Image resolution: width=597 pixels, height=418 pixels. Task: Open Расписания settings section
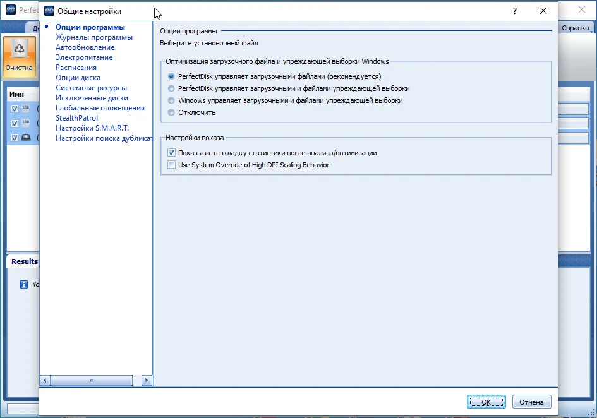tap(76, 68)
